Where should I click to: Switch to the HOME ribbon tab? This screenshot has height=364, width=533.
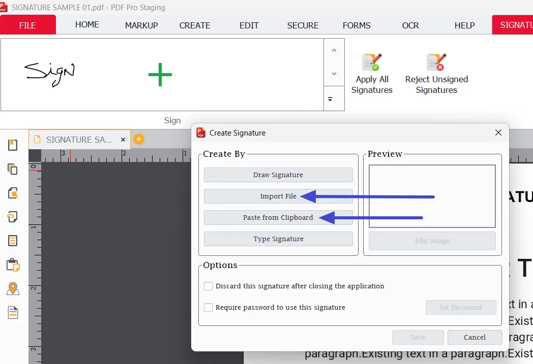87,25
